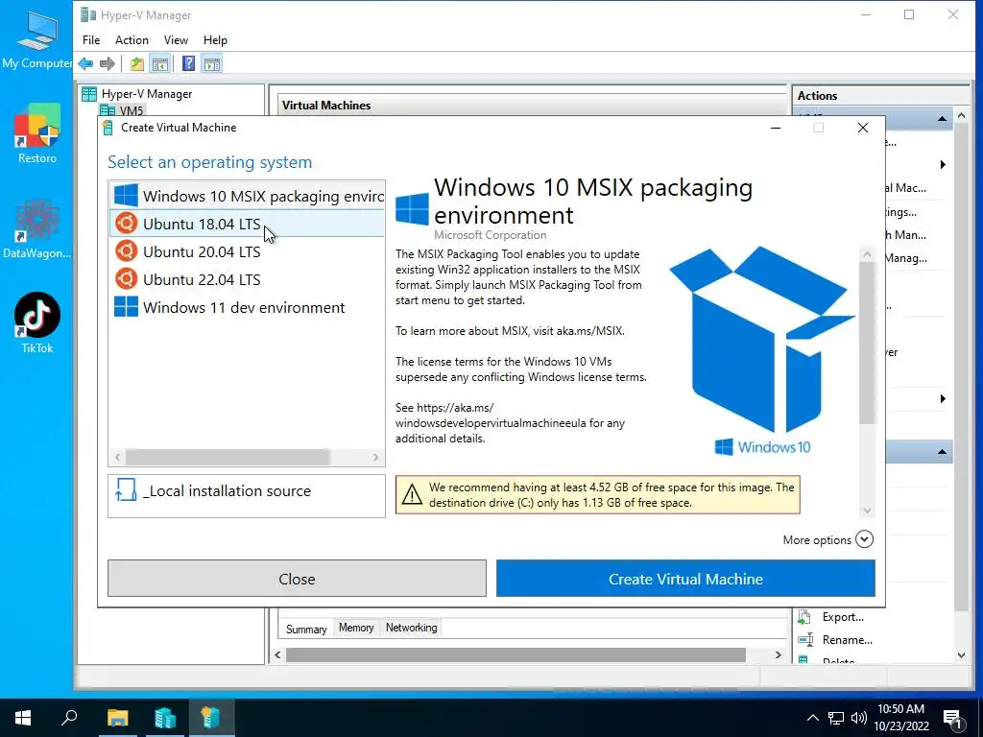
Task: Toggle the Show/Hide Console Tree toolbar icon
Action: [x=160, y=63]
